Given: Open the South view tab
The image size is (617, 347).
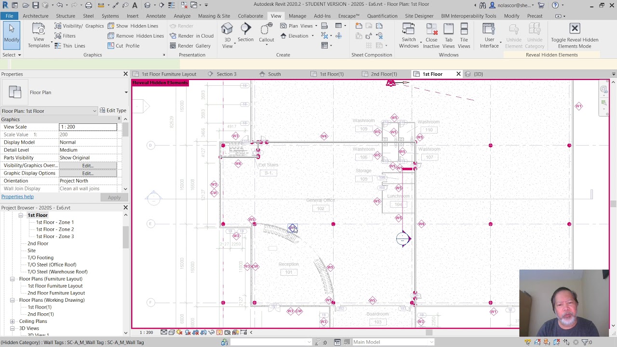Looking at the screenshot, I should [x=274, y=74].
